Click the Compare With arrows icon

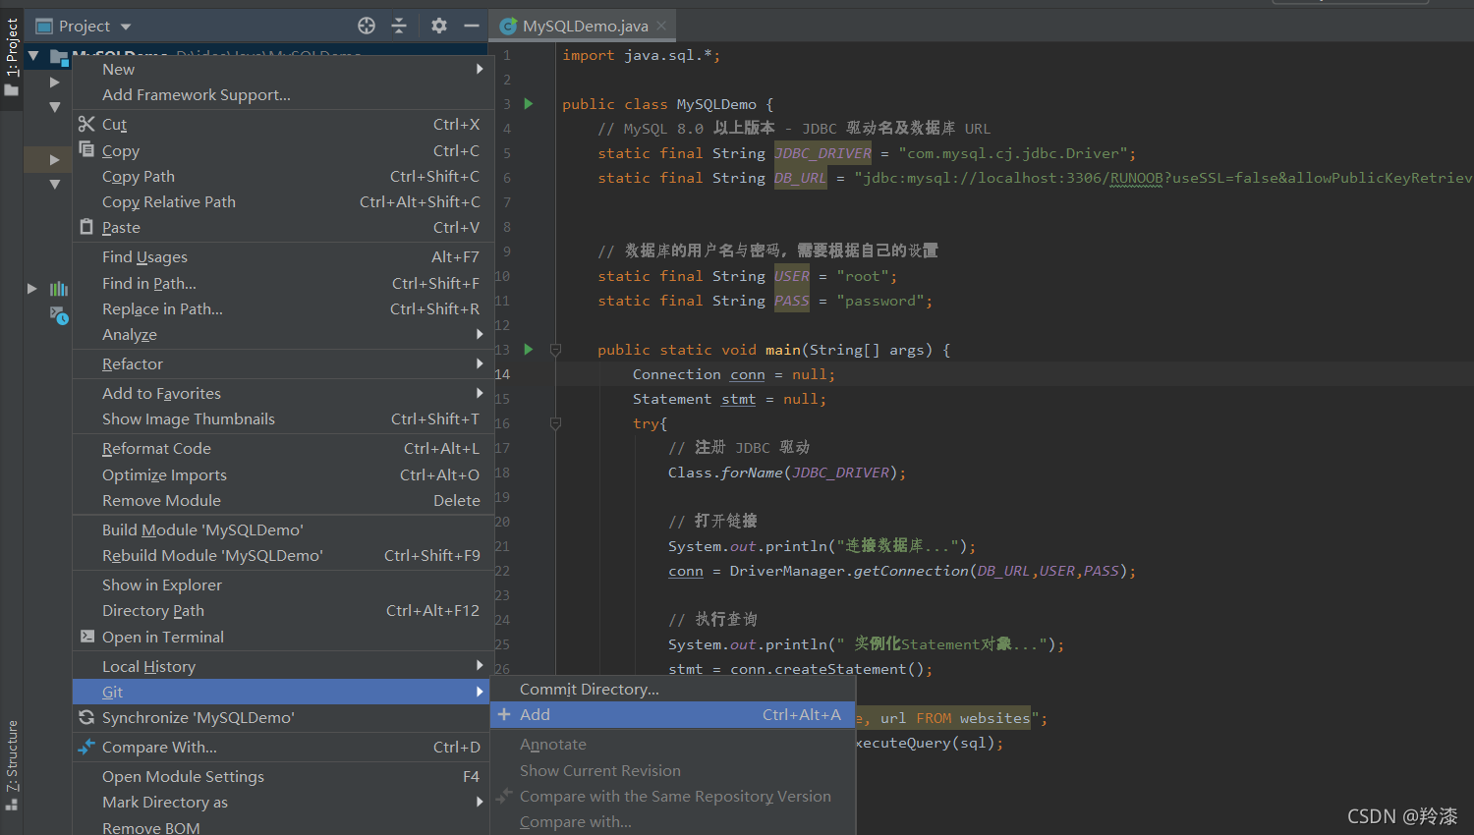86,747
